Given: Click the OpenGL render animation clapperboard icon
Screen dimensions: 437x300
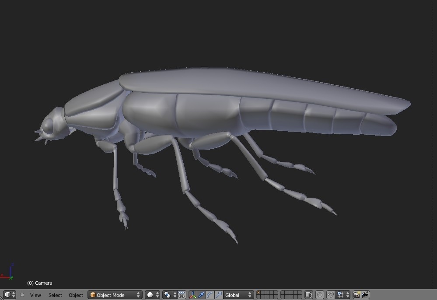Looking at the screenshot, I should tap(365, 295).
